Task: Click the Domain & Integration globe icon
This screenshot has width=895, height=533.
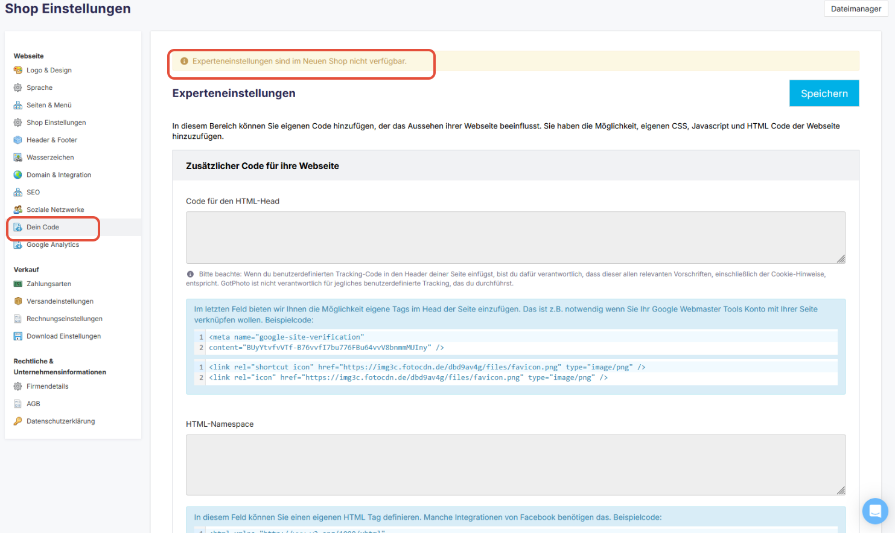Action: 18,175
